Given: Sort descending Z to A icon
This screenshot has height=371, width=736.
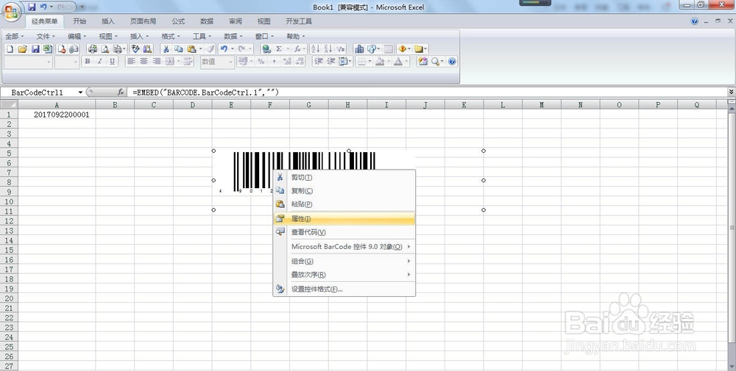Looking at the screenshot, I should coord(328,48).
